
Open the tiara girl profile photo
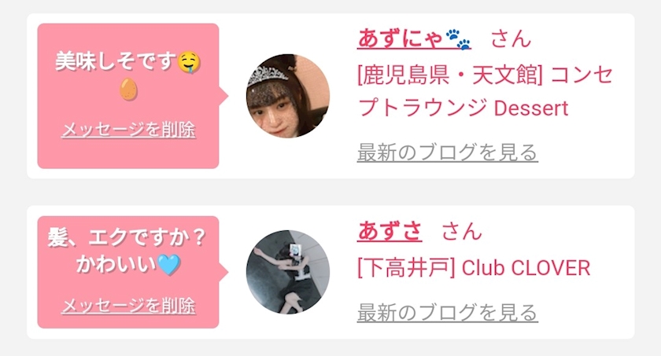288,96
